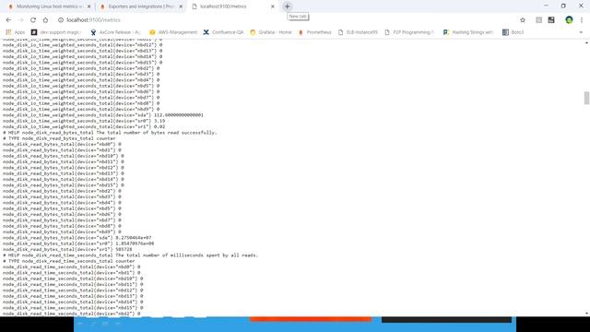Open the AxCore Release bookmark
The image size is (590, 332).
coord(115,32)
